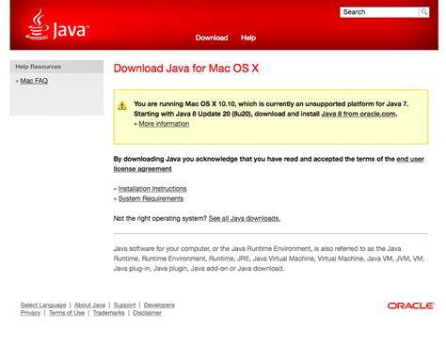446x344 pixels.
Task: Open Trademarks footer link
Action: tap(109, 313)
